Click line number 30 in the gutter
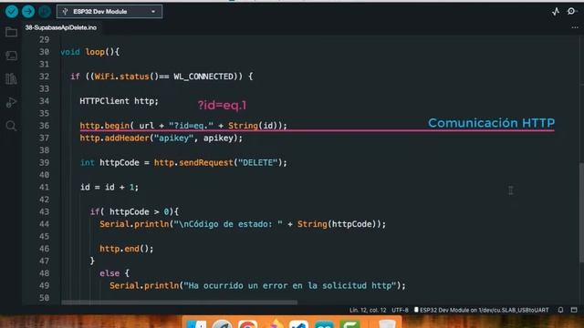This screenshot has height=328, width=584. [44, 52]
